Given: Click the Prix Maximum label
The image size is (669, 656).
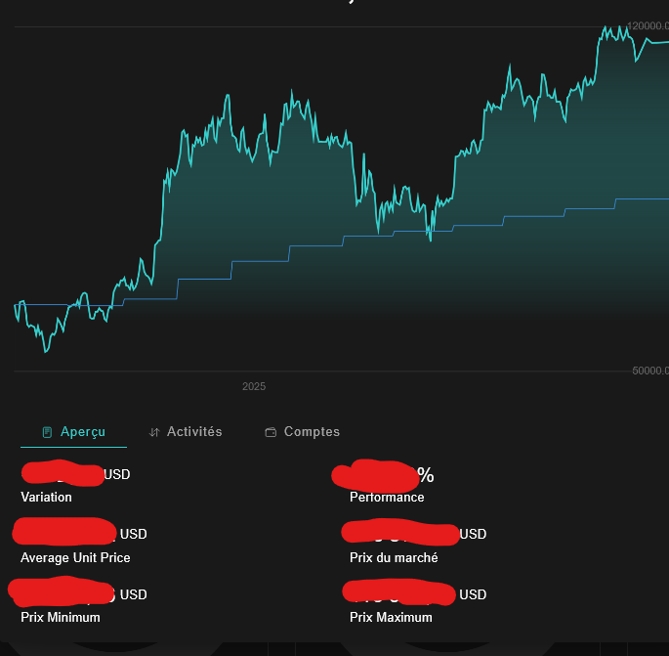Looking at the screenshot, I should point(391,618).
